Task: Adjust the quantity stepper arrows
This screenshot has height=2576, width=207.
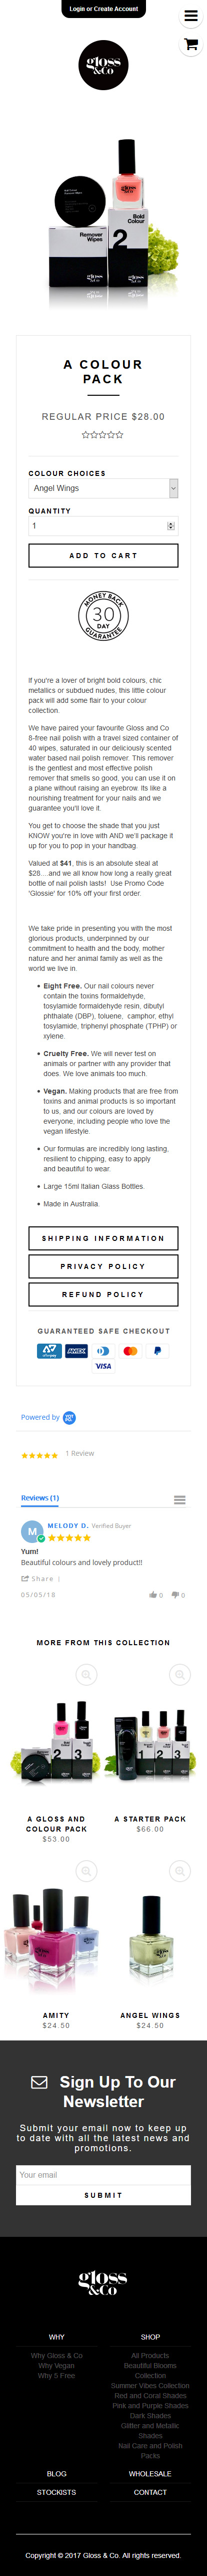Action: click(x=171, y=526)
